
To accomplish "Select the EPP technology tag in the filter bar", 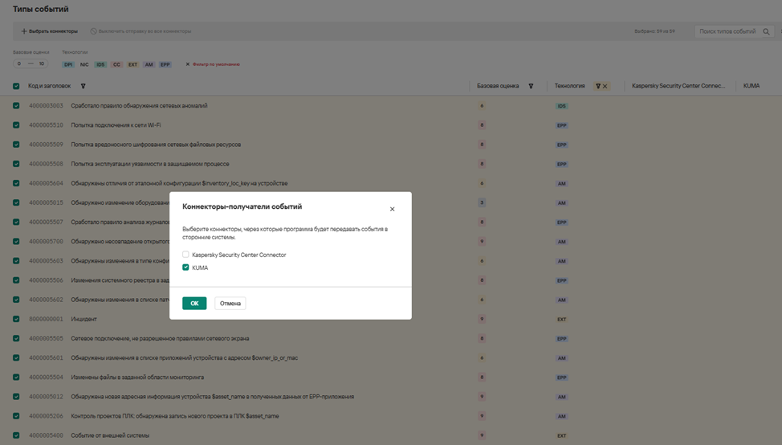I will (165, 64).
